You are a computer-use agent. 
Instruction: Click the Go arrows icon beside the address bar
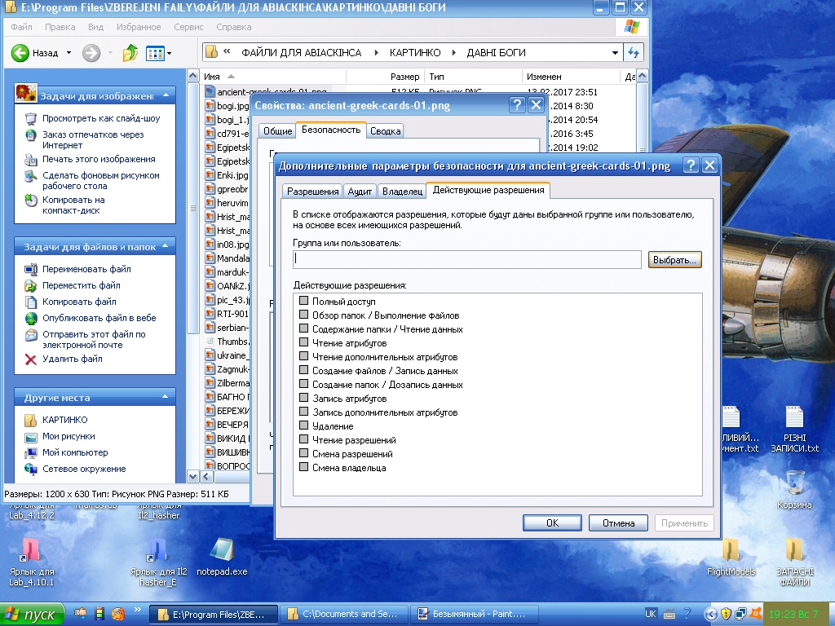click(x=633, y=52)
